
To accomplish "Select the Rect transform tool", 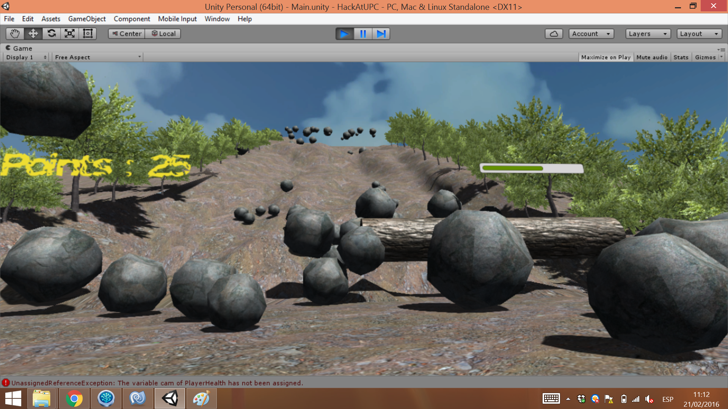I will pyautogui.click(x=88, y=34).
